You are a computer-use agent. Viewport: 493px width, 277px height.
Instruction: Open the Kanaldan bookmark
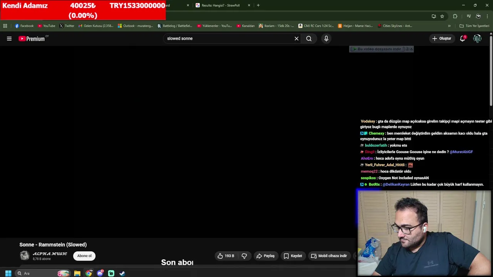pyautogui.click(x=245, y=26)
